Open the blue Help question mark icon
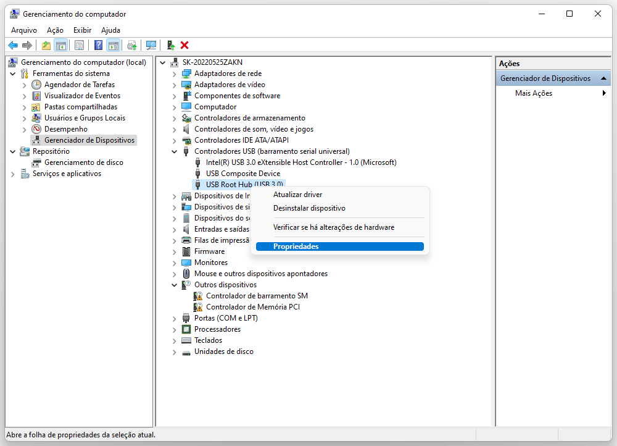 (x=98, y=45)
